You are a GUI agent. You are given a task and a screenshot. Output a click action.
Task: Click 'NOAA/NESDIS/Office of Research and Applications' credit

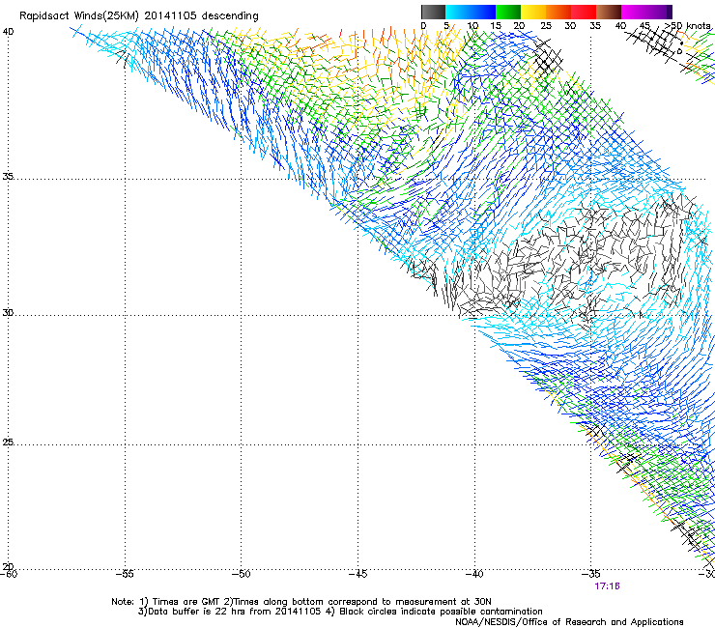tap(569, 622)
